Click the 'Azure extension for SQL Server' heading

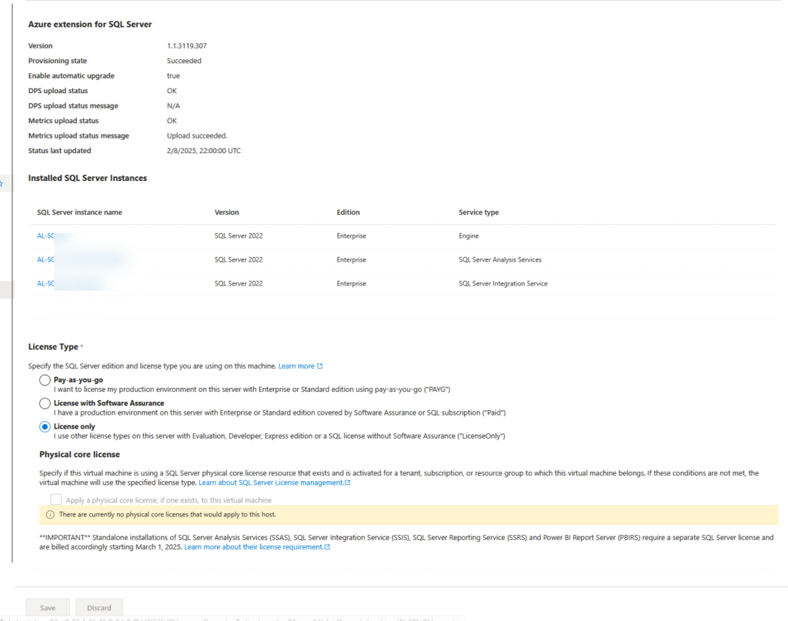click(x=90, y=24)
